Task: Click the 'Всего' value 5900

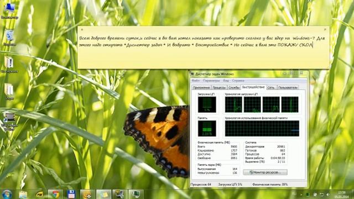Action: click(234, 146)
